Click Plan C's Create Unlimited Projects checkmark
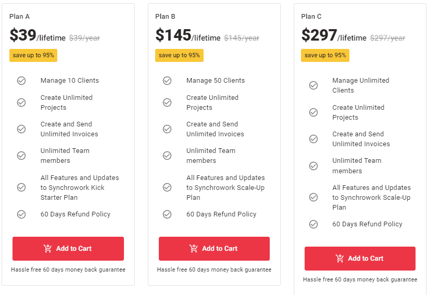427x295 pixels. (x=313, y=112)
